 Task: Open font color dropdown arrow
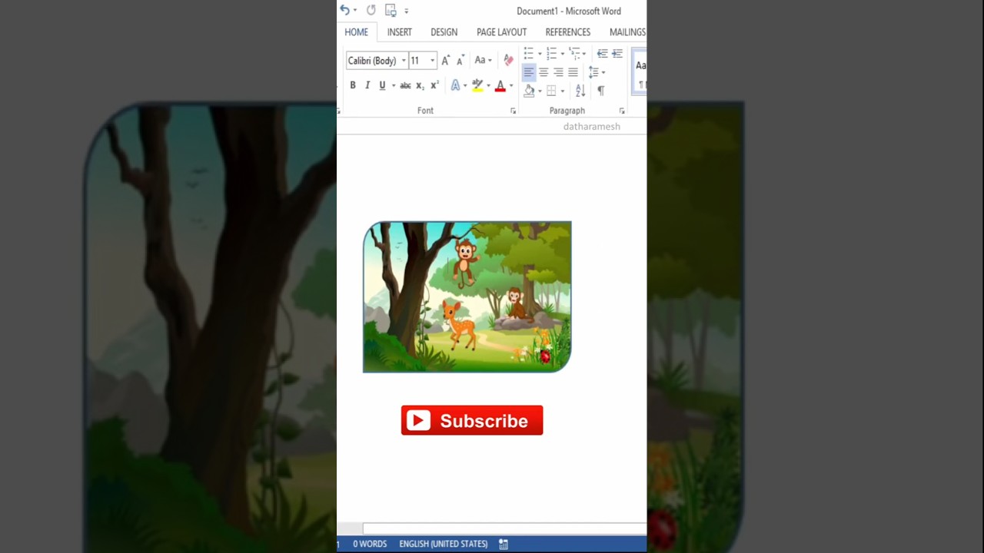tap(510, 85)
